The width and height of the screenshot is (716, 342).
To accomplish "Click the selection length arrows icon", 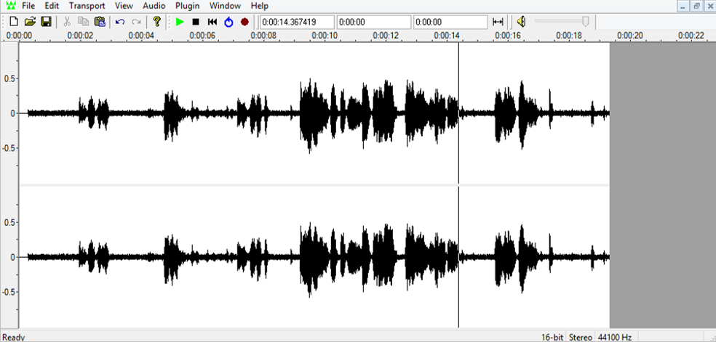I will click(x=498, y=22).
